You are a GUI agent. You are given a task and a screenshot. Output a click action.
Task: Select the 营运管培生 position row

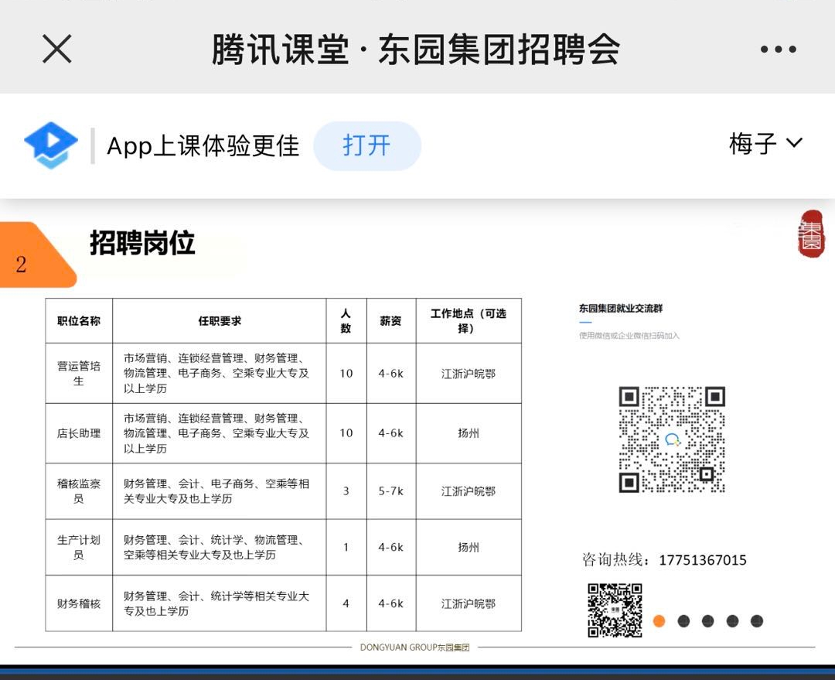[x=79, y=374]
